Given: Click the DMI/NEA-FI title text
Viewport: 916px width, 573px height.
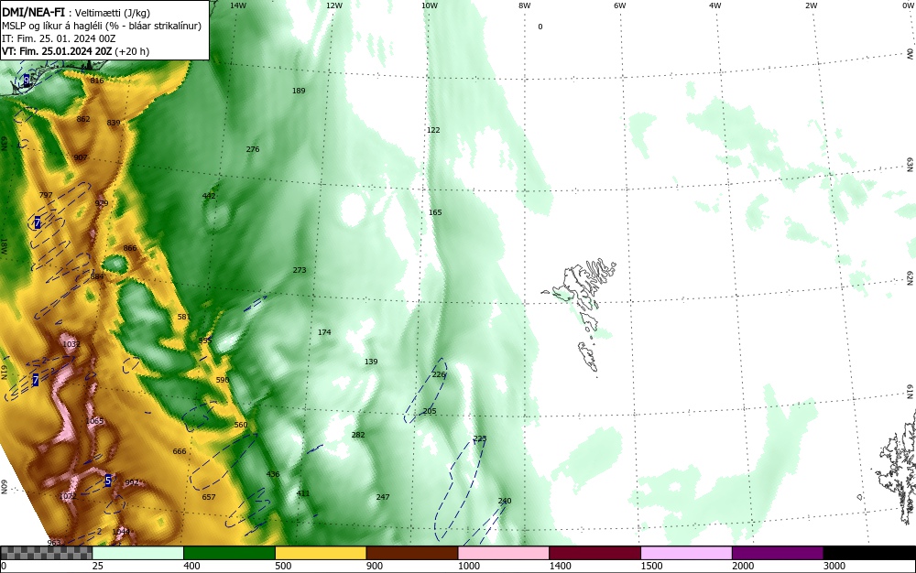Looking at the screenshot, I should point(33,12).
